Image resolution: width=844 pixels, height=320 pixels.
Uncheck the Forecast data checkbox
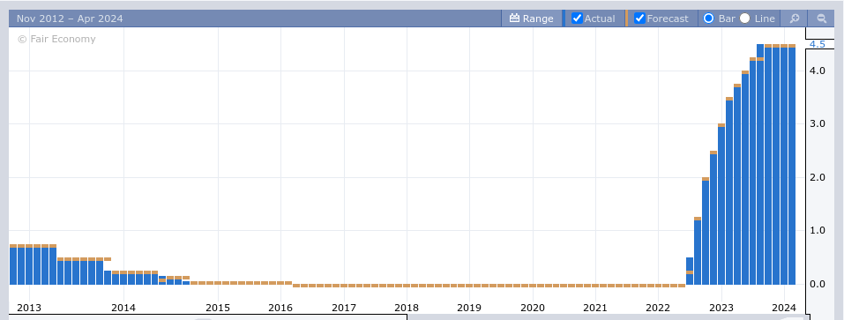coord(639,19)
